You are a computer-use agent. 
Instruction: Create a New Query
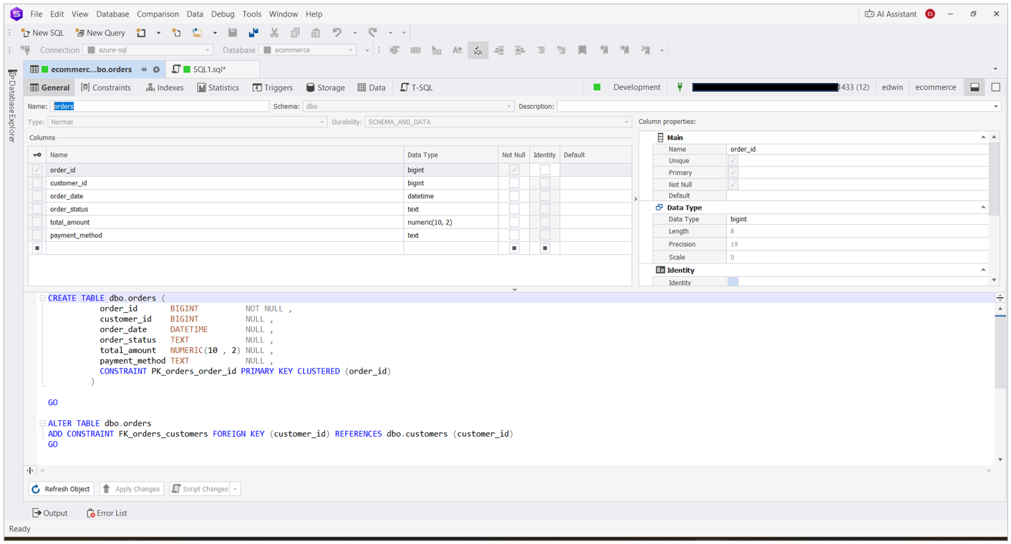click(x=100, y=33)
